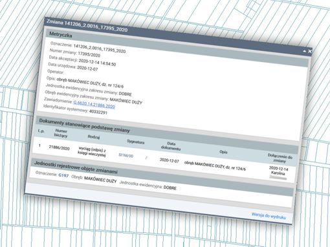The height and width of the screenshot is (247, 330).
Task: Click the Identyfikator systemowy value 40332291
Action: pos(98,112)
